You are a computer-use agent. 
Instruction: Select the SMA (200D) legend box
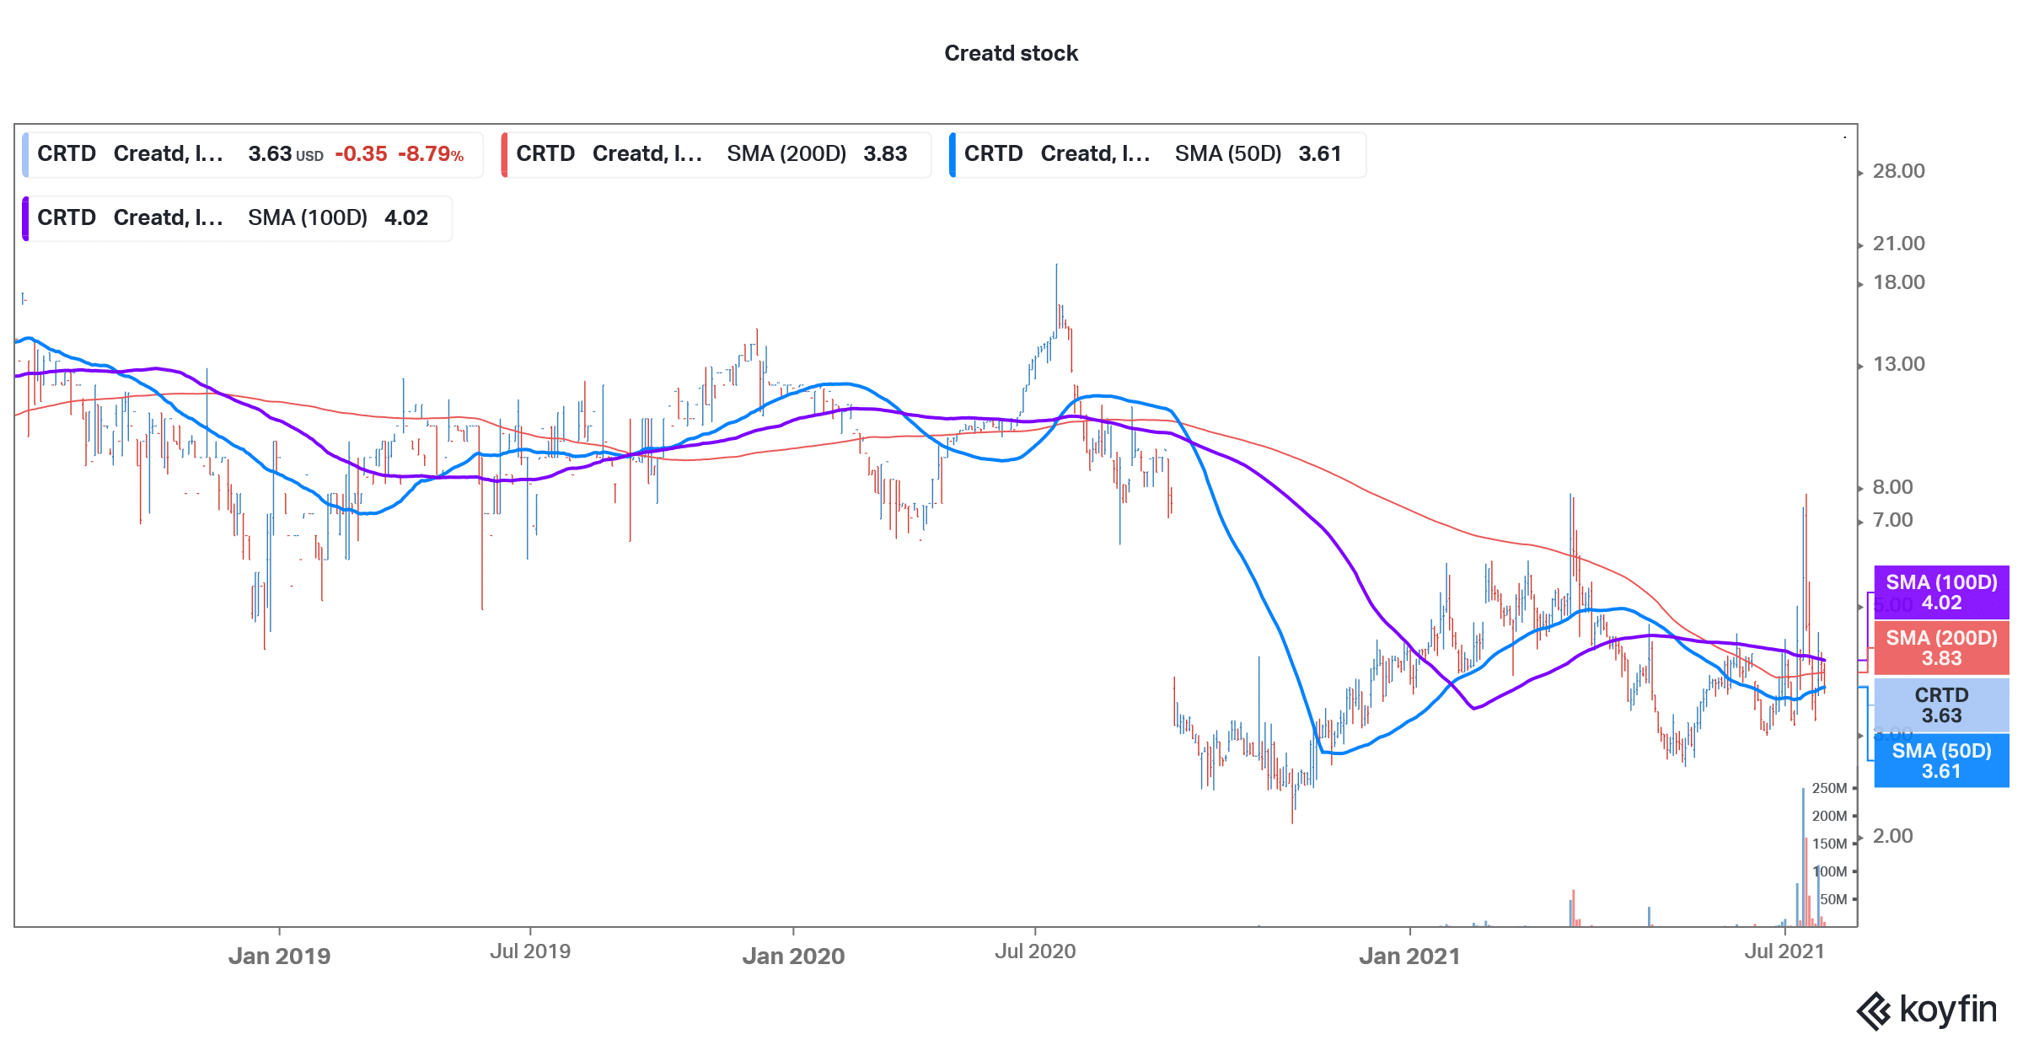point(716,154)
